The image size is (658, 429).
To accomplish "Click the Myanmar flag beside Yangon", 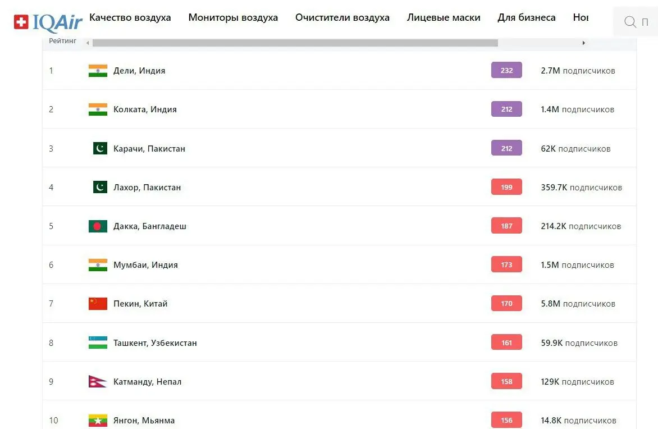I will click(98, 420).
